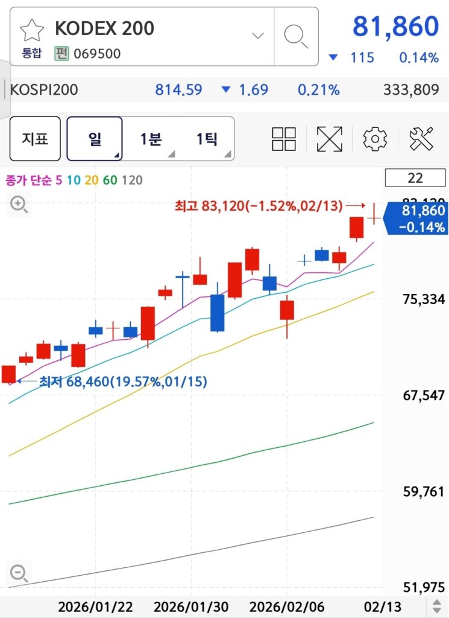Open the 지표 indicators button
This screenshot has width=449, height=618.
point(35,139)
